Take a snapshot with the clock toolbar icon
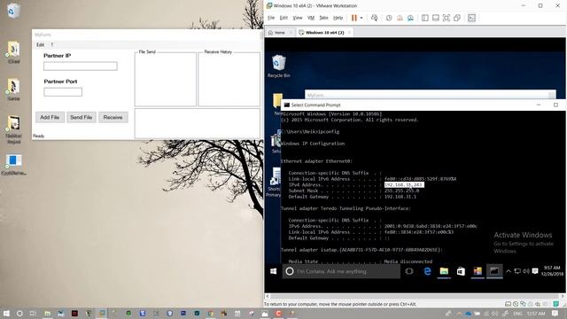This screenshot has width=567, height=319. click(x=389, y=18)
